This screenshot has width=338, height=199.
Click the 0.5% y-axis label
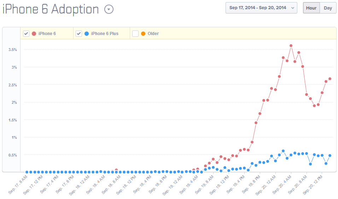(x=13, y=155)
